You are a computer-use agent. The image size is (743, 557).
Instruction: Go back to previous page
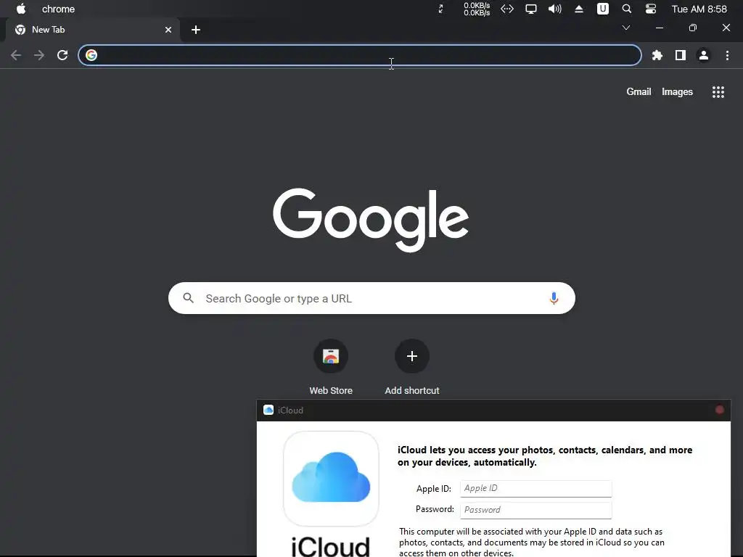click(x=16, y=55)
